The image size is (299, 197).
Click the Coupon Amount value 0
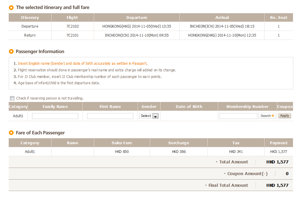tap(287, 174)
